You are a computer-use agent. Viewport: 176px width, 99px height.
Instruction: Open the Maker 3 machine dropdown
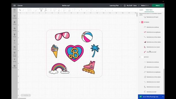point(145,5)
